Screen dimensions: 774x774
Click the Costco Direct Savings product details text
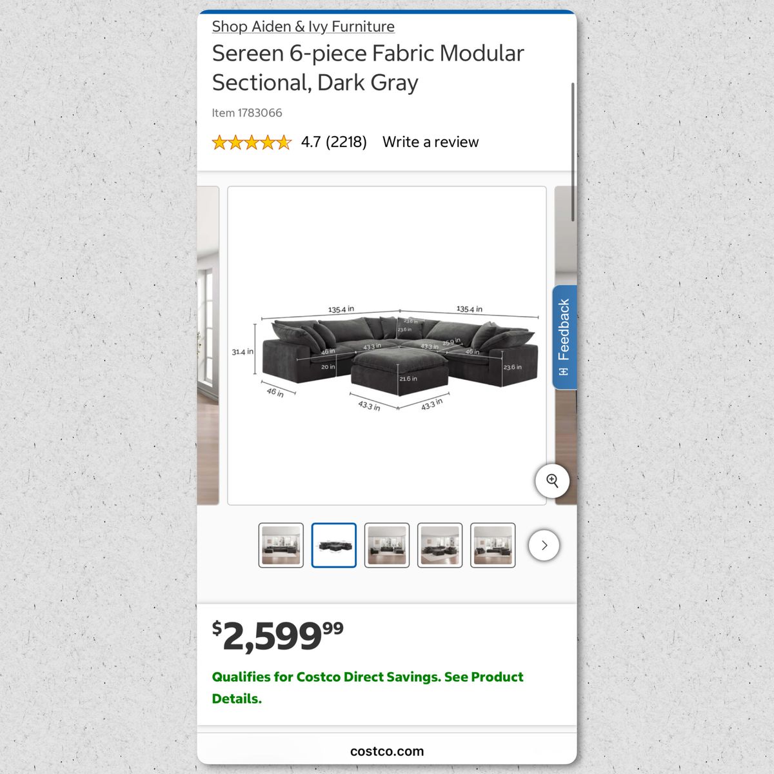tap(368, 688)
